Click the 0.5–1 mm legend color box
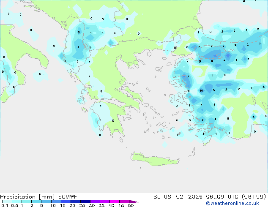Image resolution: width=268 pixels, height=207 pixels. click(17, 202)
